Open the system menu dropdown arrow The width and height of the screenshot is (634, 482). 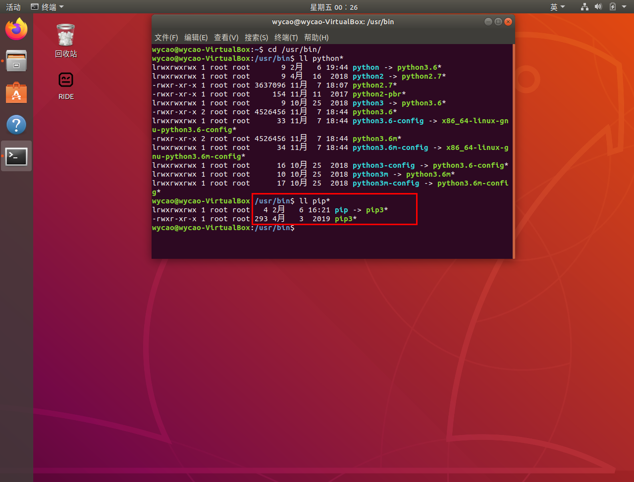coord(624,7)
